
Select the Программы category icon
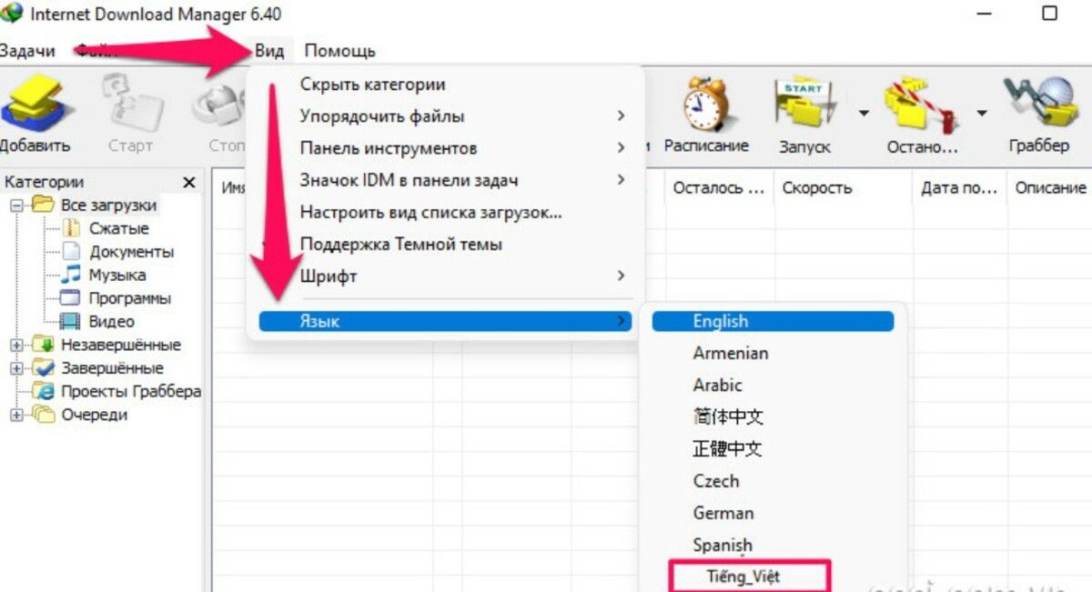(x=72, y=298)
